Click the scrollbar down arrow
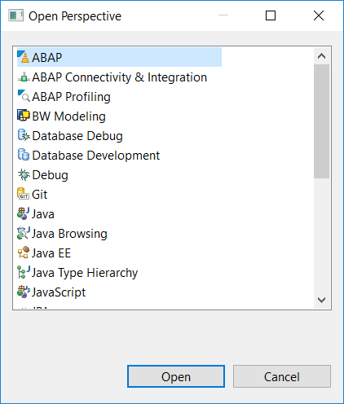 coord(321,300)
